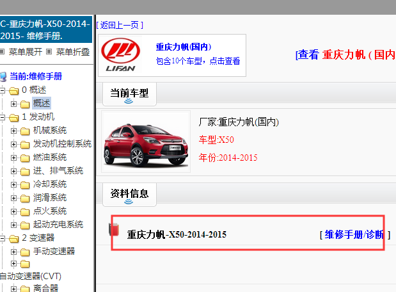
Task: Open the 重庆力帆-X50-2014-2015 resource entry
Action: 177,234
